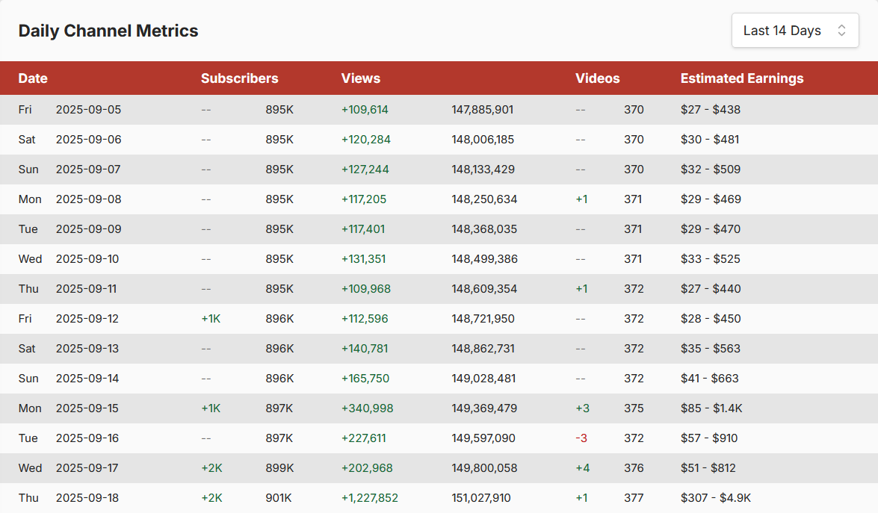Click earnings $41 - $663
This screenshot has width=878, height=513.
(710, 378)
